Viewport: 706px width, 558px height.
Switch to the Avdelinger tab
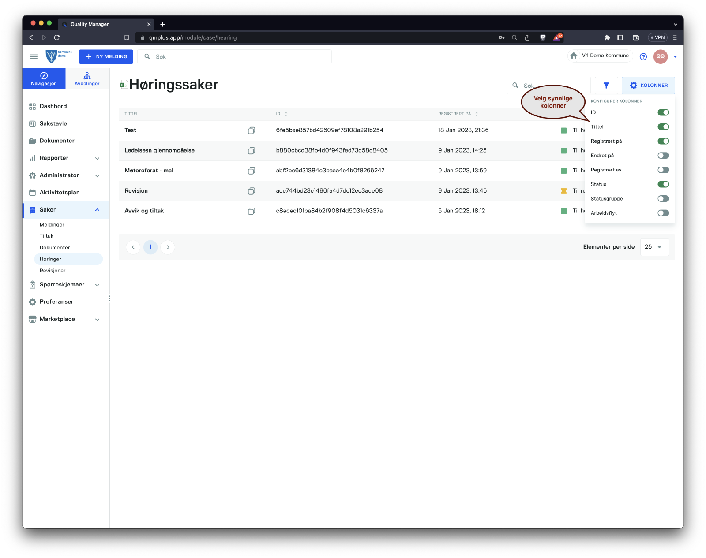pyautogui.click(x=87, y=79)
